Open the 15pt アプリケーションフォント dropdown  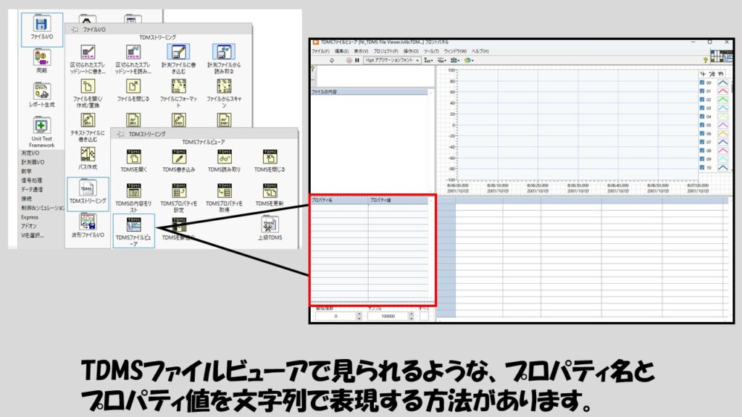391,61
